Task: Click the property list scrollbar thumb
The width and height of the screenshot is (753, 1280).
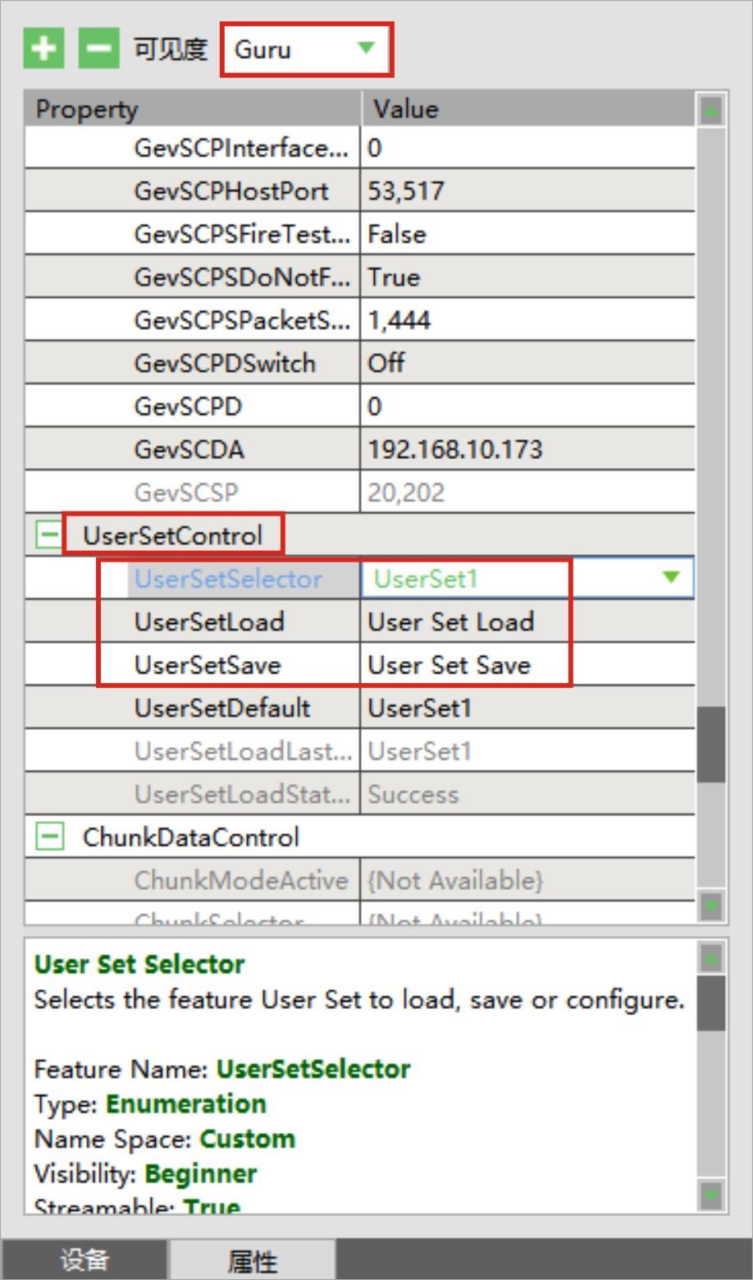Action: [x=710, y=744]
